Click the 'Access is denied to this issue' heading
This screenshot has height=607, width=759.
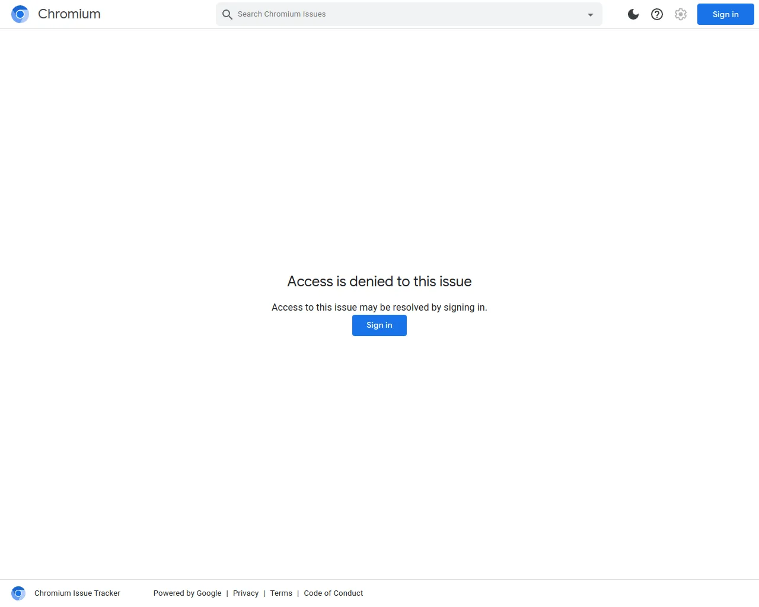point(379,282)
